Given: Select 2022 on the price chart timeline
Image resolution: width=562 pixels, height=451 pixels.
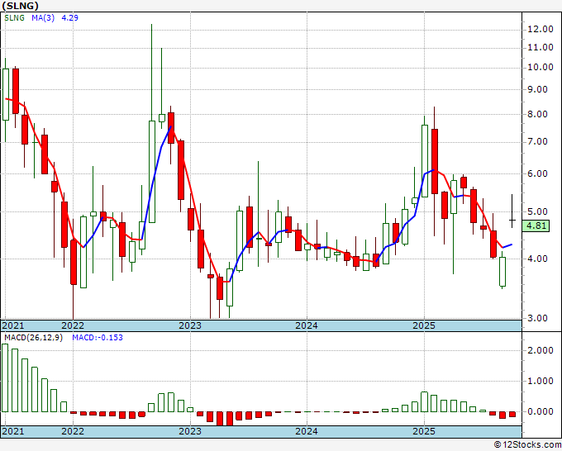Looking at the screenshot, I should click(74, 325).
